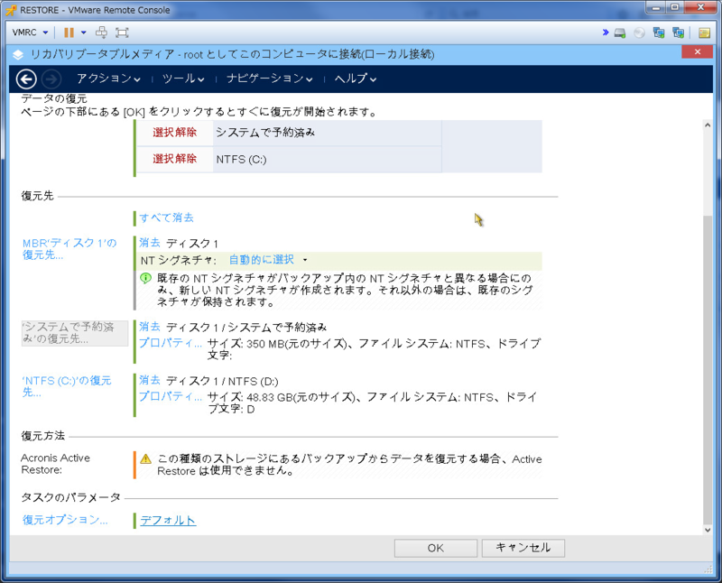This screenshot has width=722, height=583.
Task: Open the ツール menu
Action: click(x=183, y=79)
